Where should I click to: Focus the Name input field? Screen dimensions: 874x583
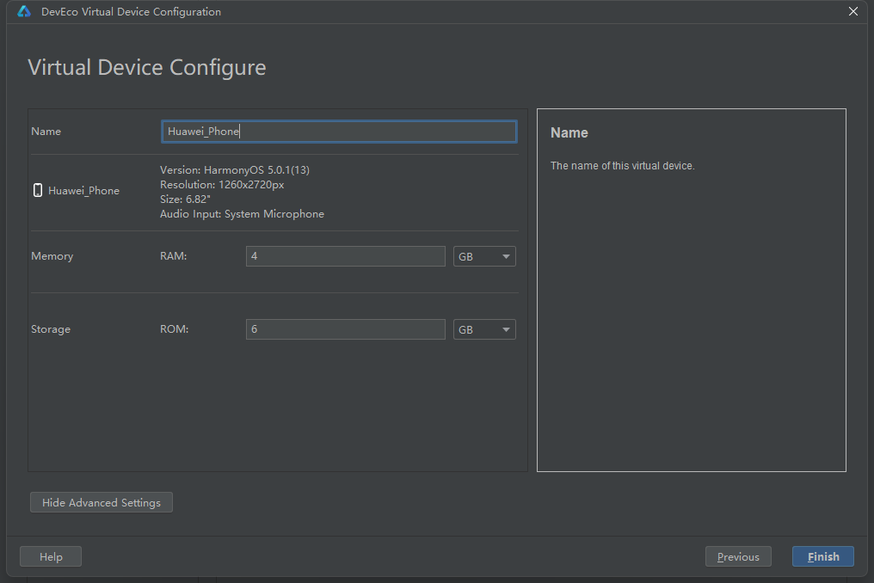[339, 132]
